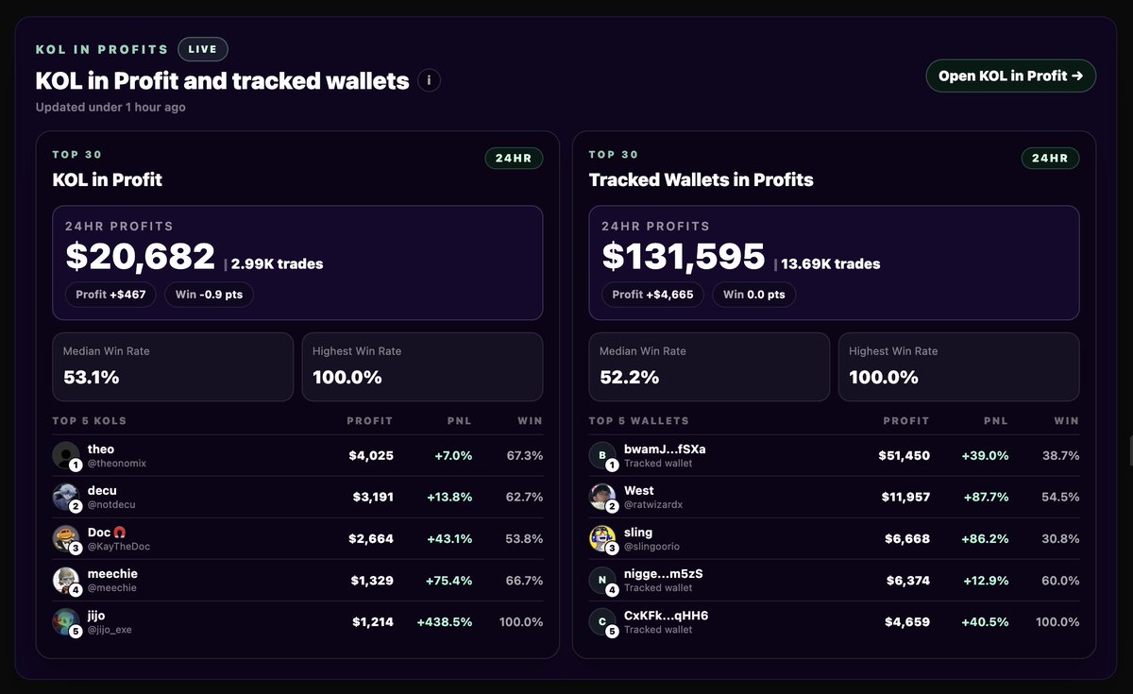Viewport: 1133px width, 694px height.
Task: Open theo's avatar
Action: [x=66, y=455]
